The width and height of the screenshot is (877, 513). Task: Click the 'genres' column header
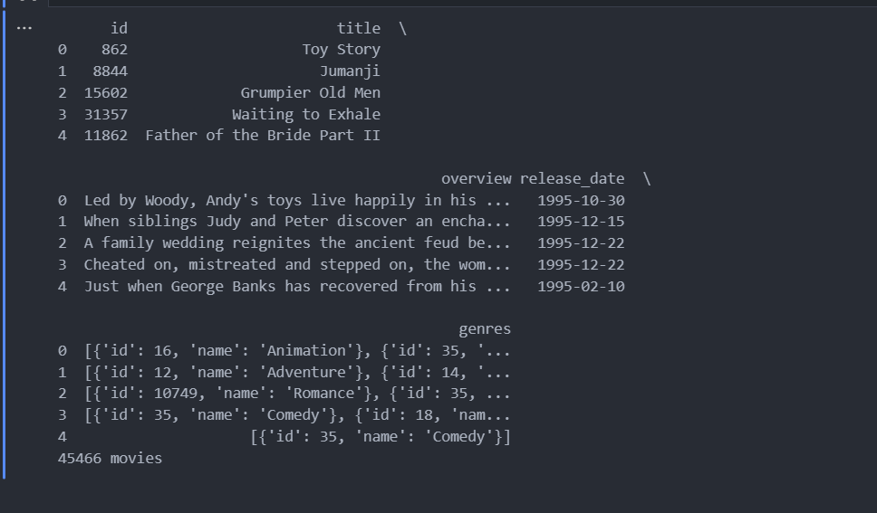point(485,329)
